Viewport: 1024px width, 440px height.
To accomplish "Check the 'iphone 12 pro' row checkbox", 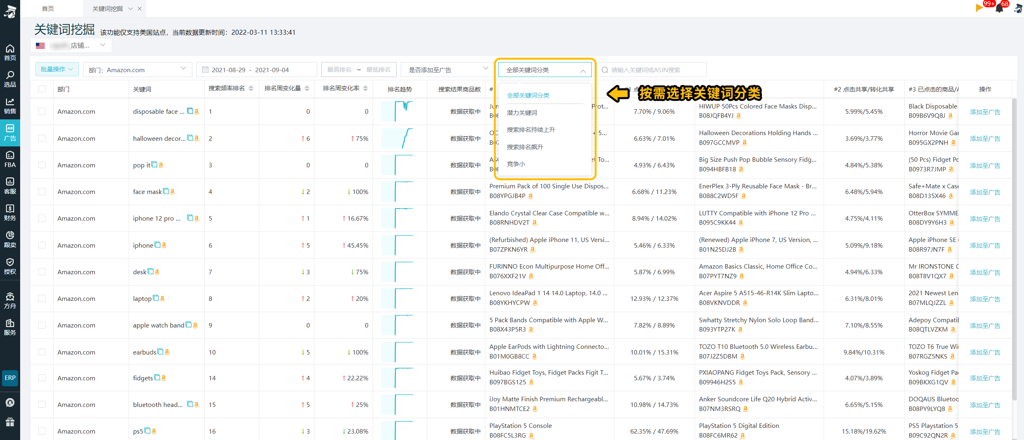I will point(42,218).
